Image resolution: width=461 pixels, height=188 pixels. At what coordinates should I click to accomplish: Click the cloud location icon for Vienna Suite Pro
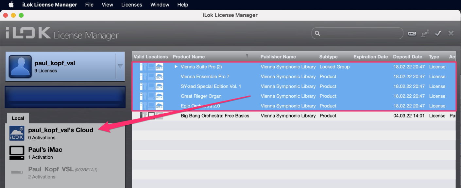tap(159, 67)
